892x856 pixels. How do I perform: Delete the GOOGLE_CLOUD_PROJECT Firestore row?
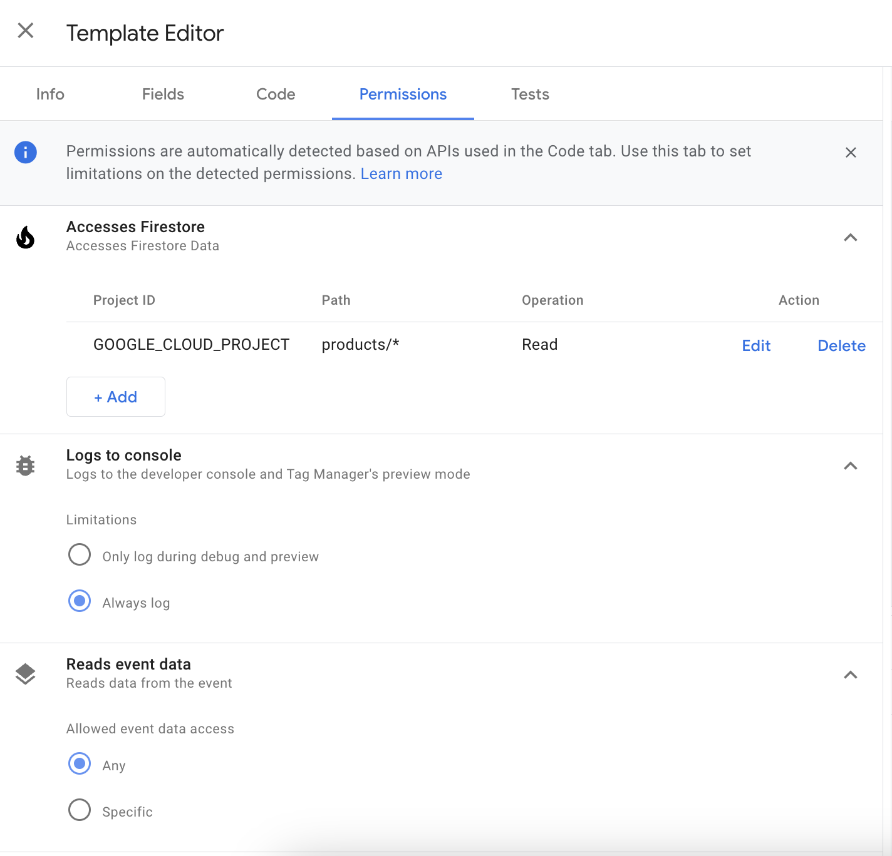tap(841, 345)
